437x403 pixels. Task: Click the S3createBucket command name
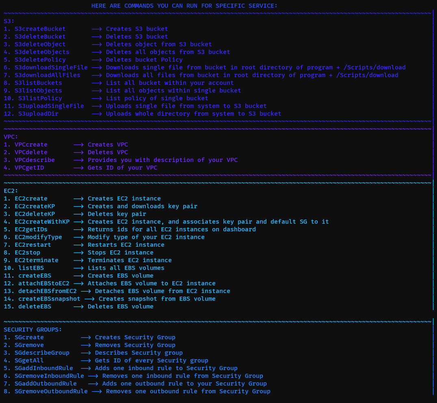click(x=40, y=29)
